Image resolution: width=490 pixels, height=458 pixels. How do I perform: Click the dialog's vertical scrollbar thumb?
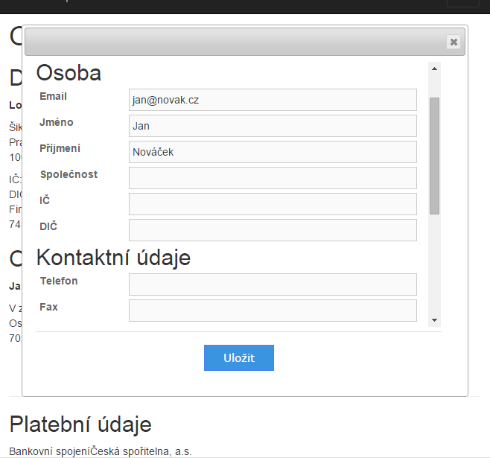[434, 156]
